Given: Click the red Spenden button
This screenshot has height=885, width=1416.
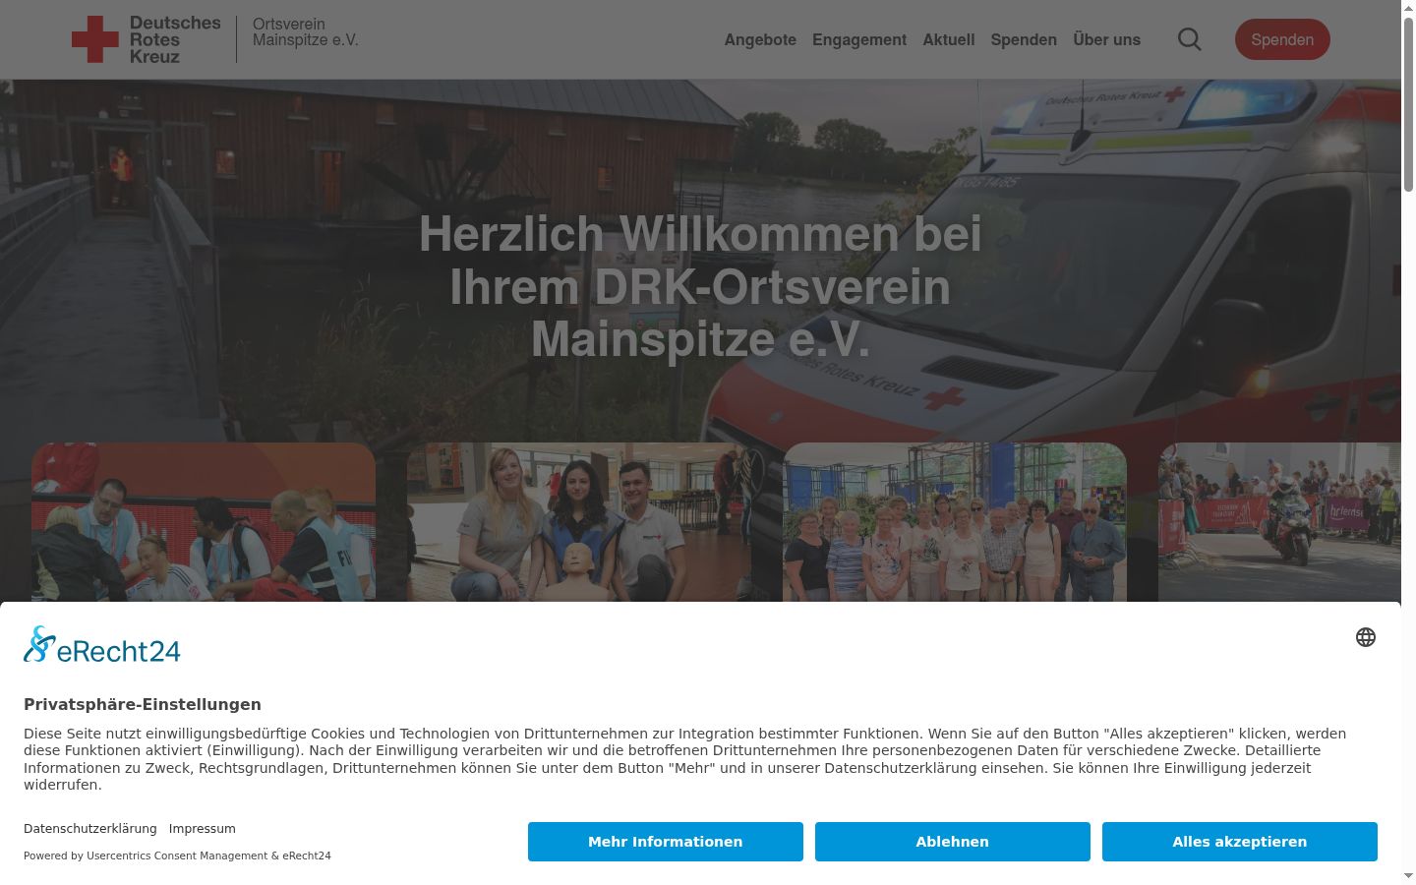Looking at the screenshot, I should coord(1282,39).
